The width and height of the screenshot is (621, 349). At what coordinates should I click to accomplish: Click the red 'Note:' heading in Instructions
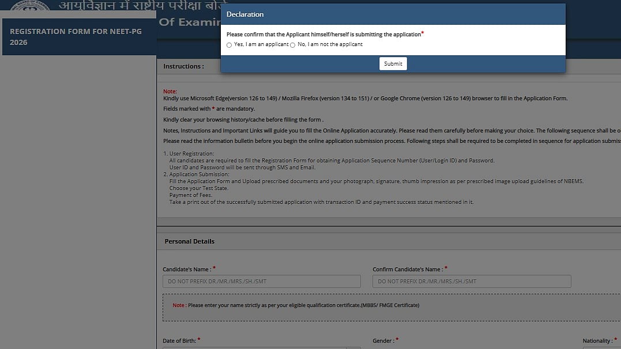click(x=170, y=92)
